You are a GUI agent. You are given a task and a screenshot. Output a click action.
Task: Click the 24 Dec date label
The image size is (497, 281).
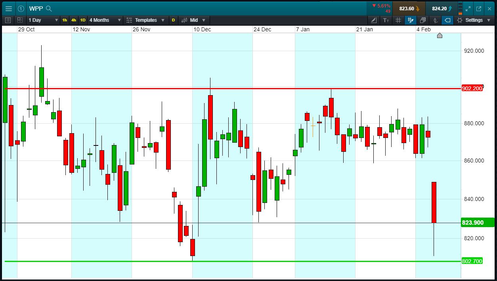tap(262, 29)
